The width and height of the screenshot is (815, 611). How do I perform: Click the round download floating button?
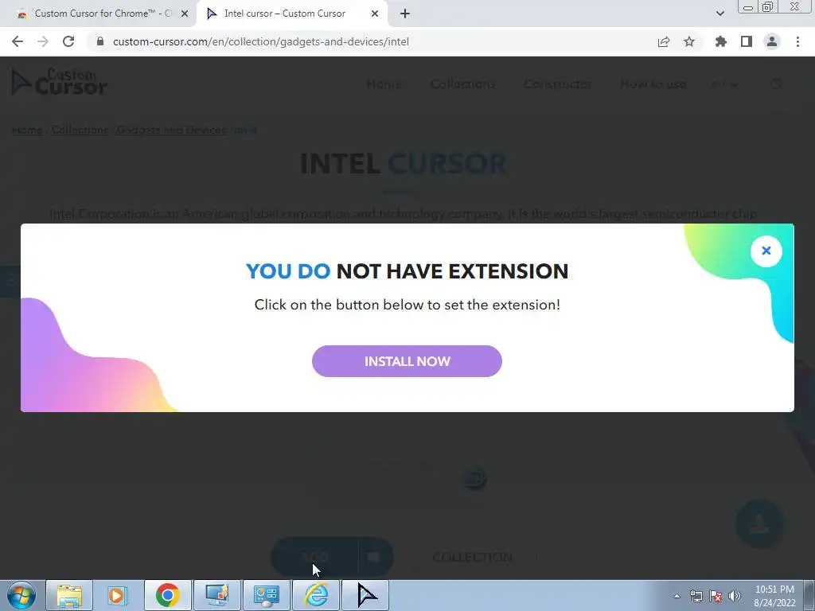(759, 523)
